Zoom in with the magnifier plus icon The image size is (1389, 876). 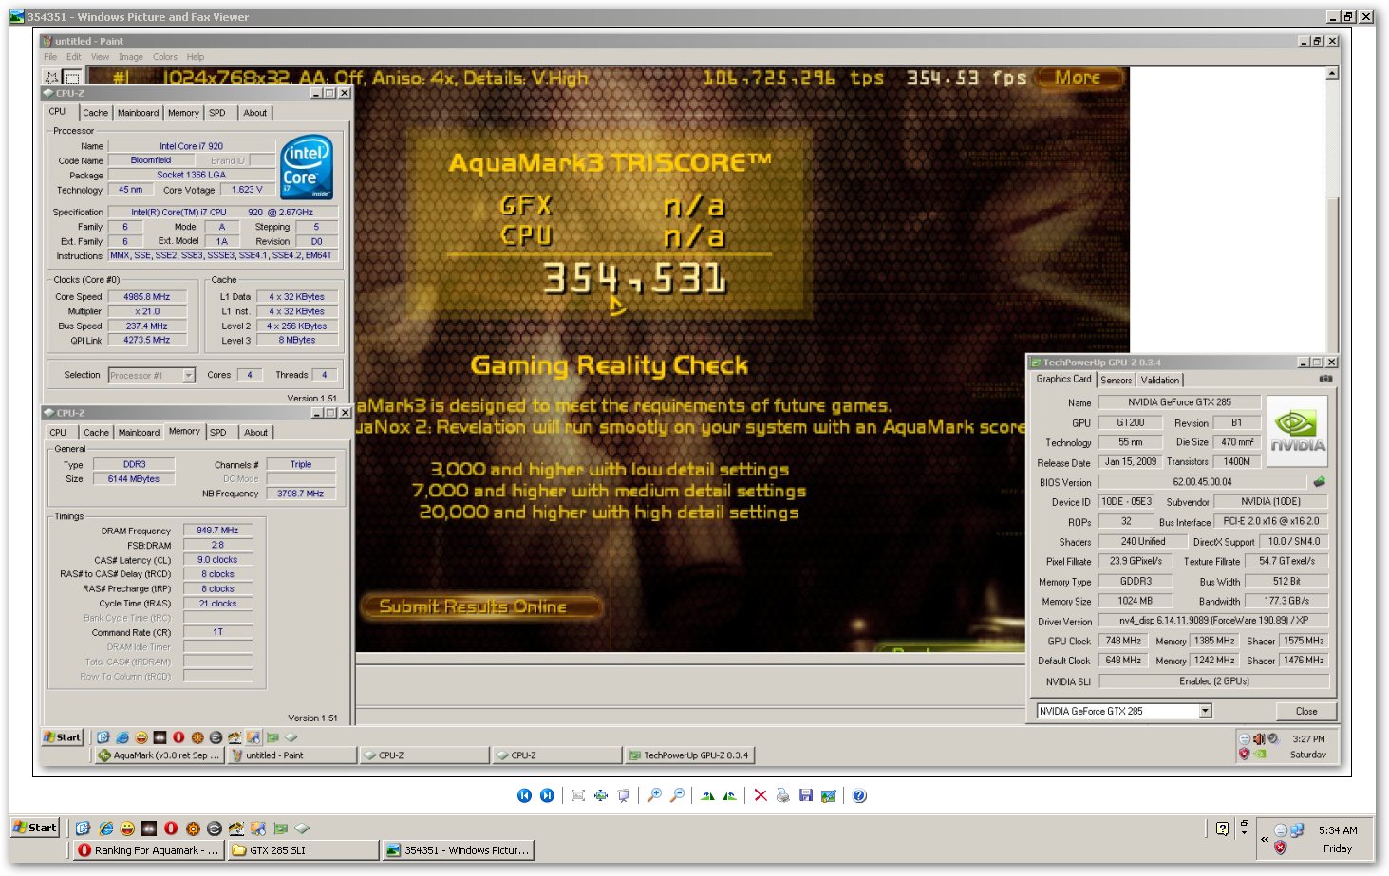[653, 795]
